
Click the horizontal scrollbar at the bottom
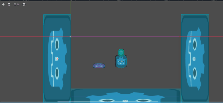point(108,102)
